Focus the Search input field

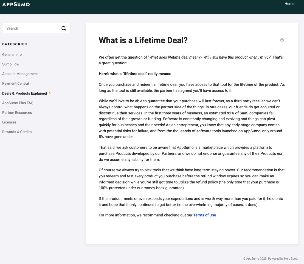pyautogui.click(x=36, y=28)
